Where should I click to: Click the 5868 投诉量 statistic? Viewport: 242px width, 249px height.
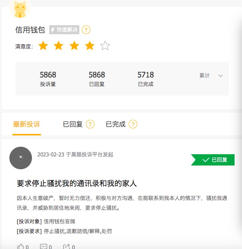(48, 79)
